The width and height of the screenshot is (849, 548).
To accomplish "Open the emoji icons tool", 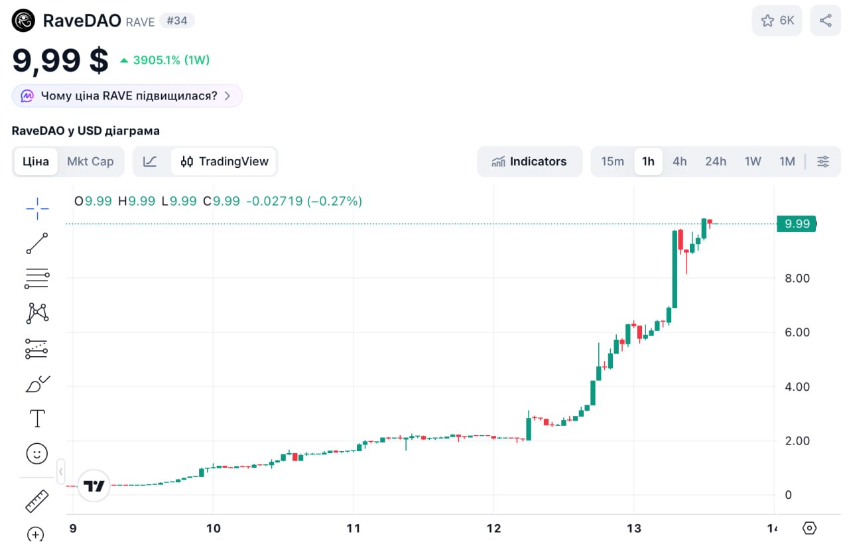I will [37, 454].
